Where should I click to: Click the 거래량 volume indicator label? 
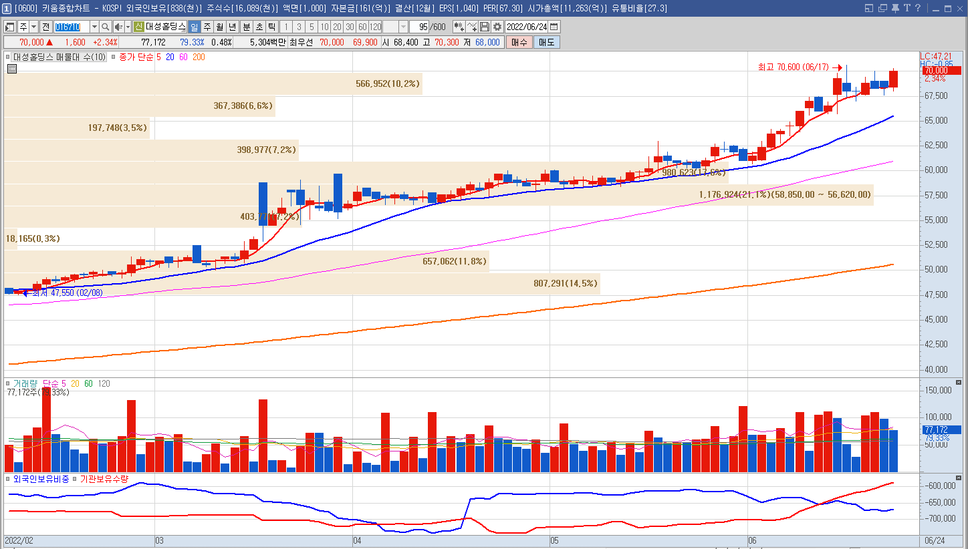coord(27,384)
